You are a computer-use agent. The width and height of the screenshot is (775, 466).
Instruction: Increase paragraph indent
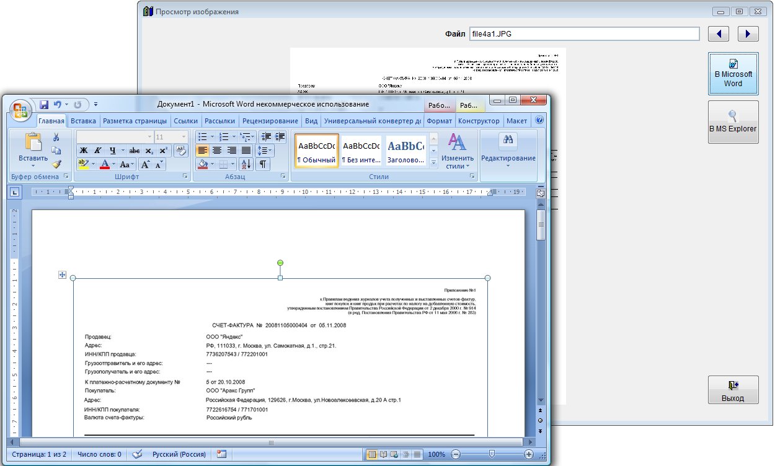click(x=280, y=136)
